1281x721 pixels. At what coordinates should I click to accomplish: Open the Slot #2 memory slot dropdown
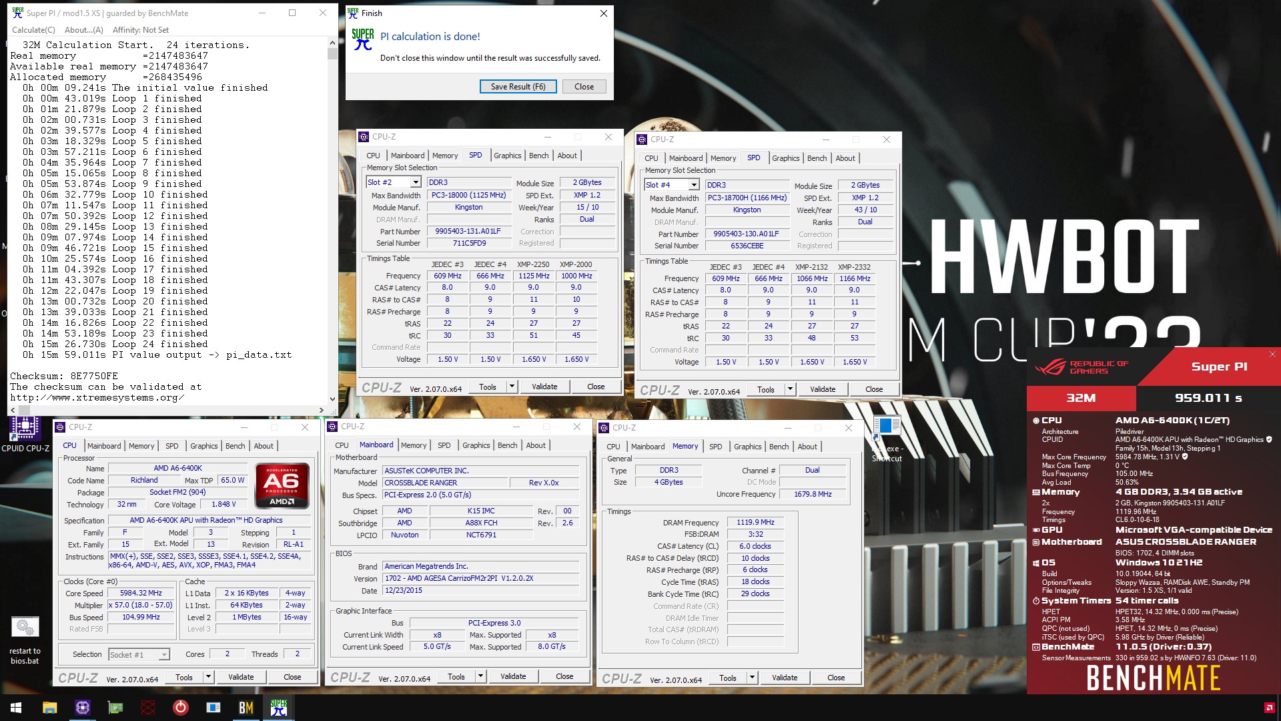416,182
